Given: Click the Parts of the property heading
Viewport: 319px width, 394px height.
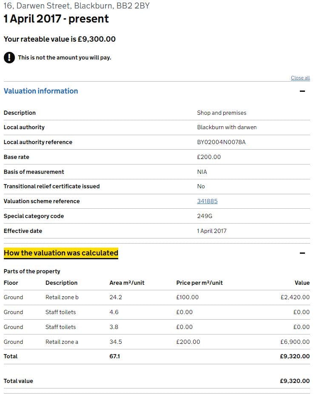Looking at the screenshot, I should point(32,271).
